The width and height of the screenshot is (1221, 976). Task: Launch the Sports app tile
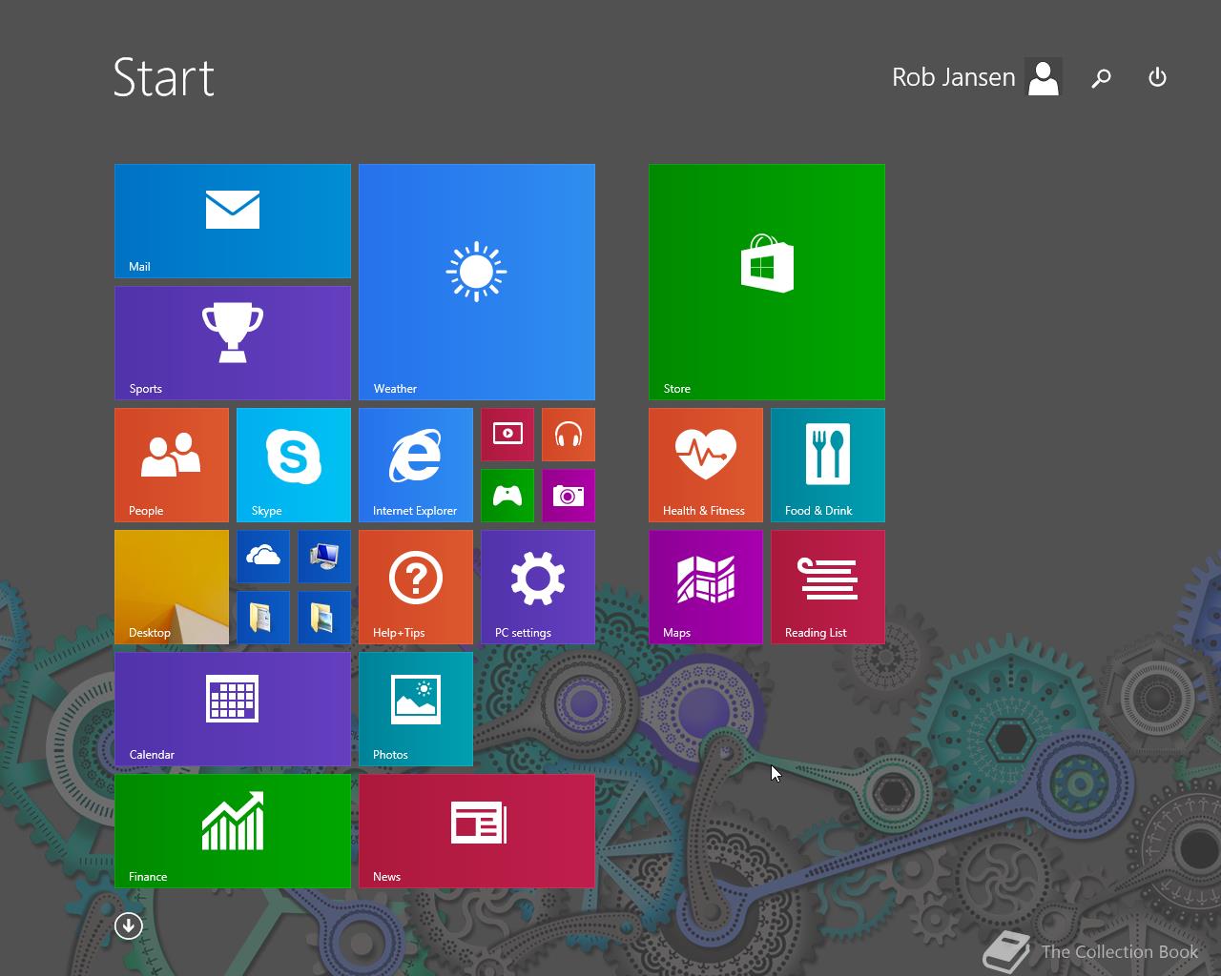click(233, 343)
